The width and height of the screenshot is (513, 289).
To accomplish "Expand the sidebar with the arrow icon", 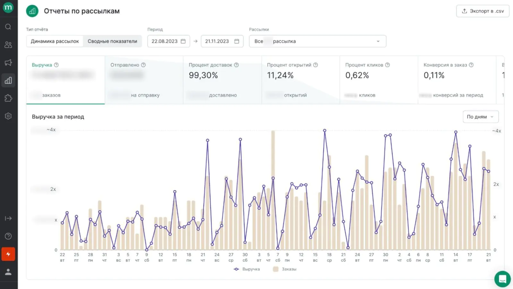I will pos(8,218).
